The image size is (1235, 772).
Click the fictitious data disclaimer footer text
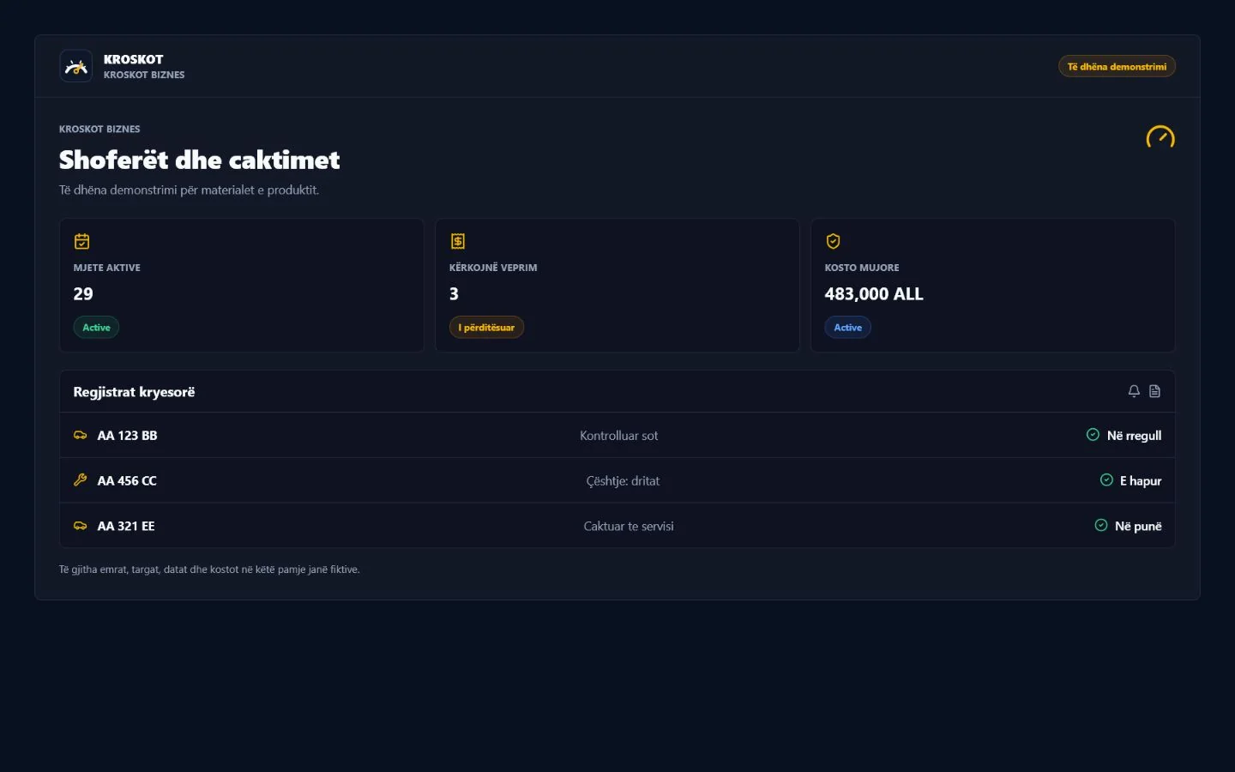(x=209, y=570)
